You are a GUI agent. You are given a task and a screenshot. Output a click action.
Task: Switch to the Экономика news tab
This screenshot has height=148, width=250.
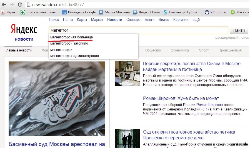pos(180,50)
